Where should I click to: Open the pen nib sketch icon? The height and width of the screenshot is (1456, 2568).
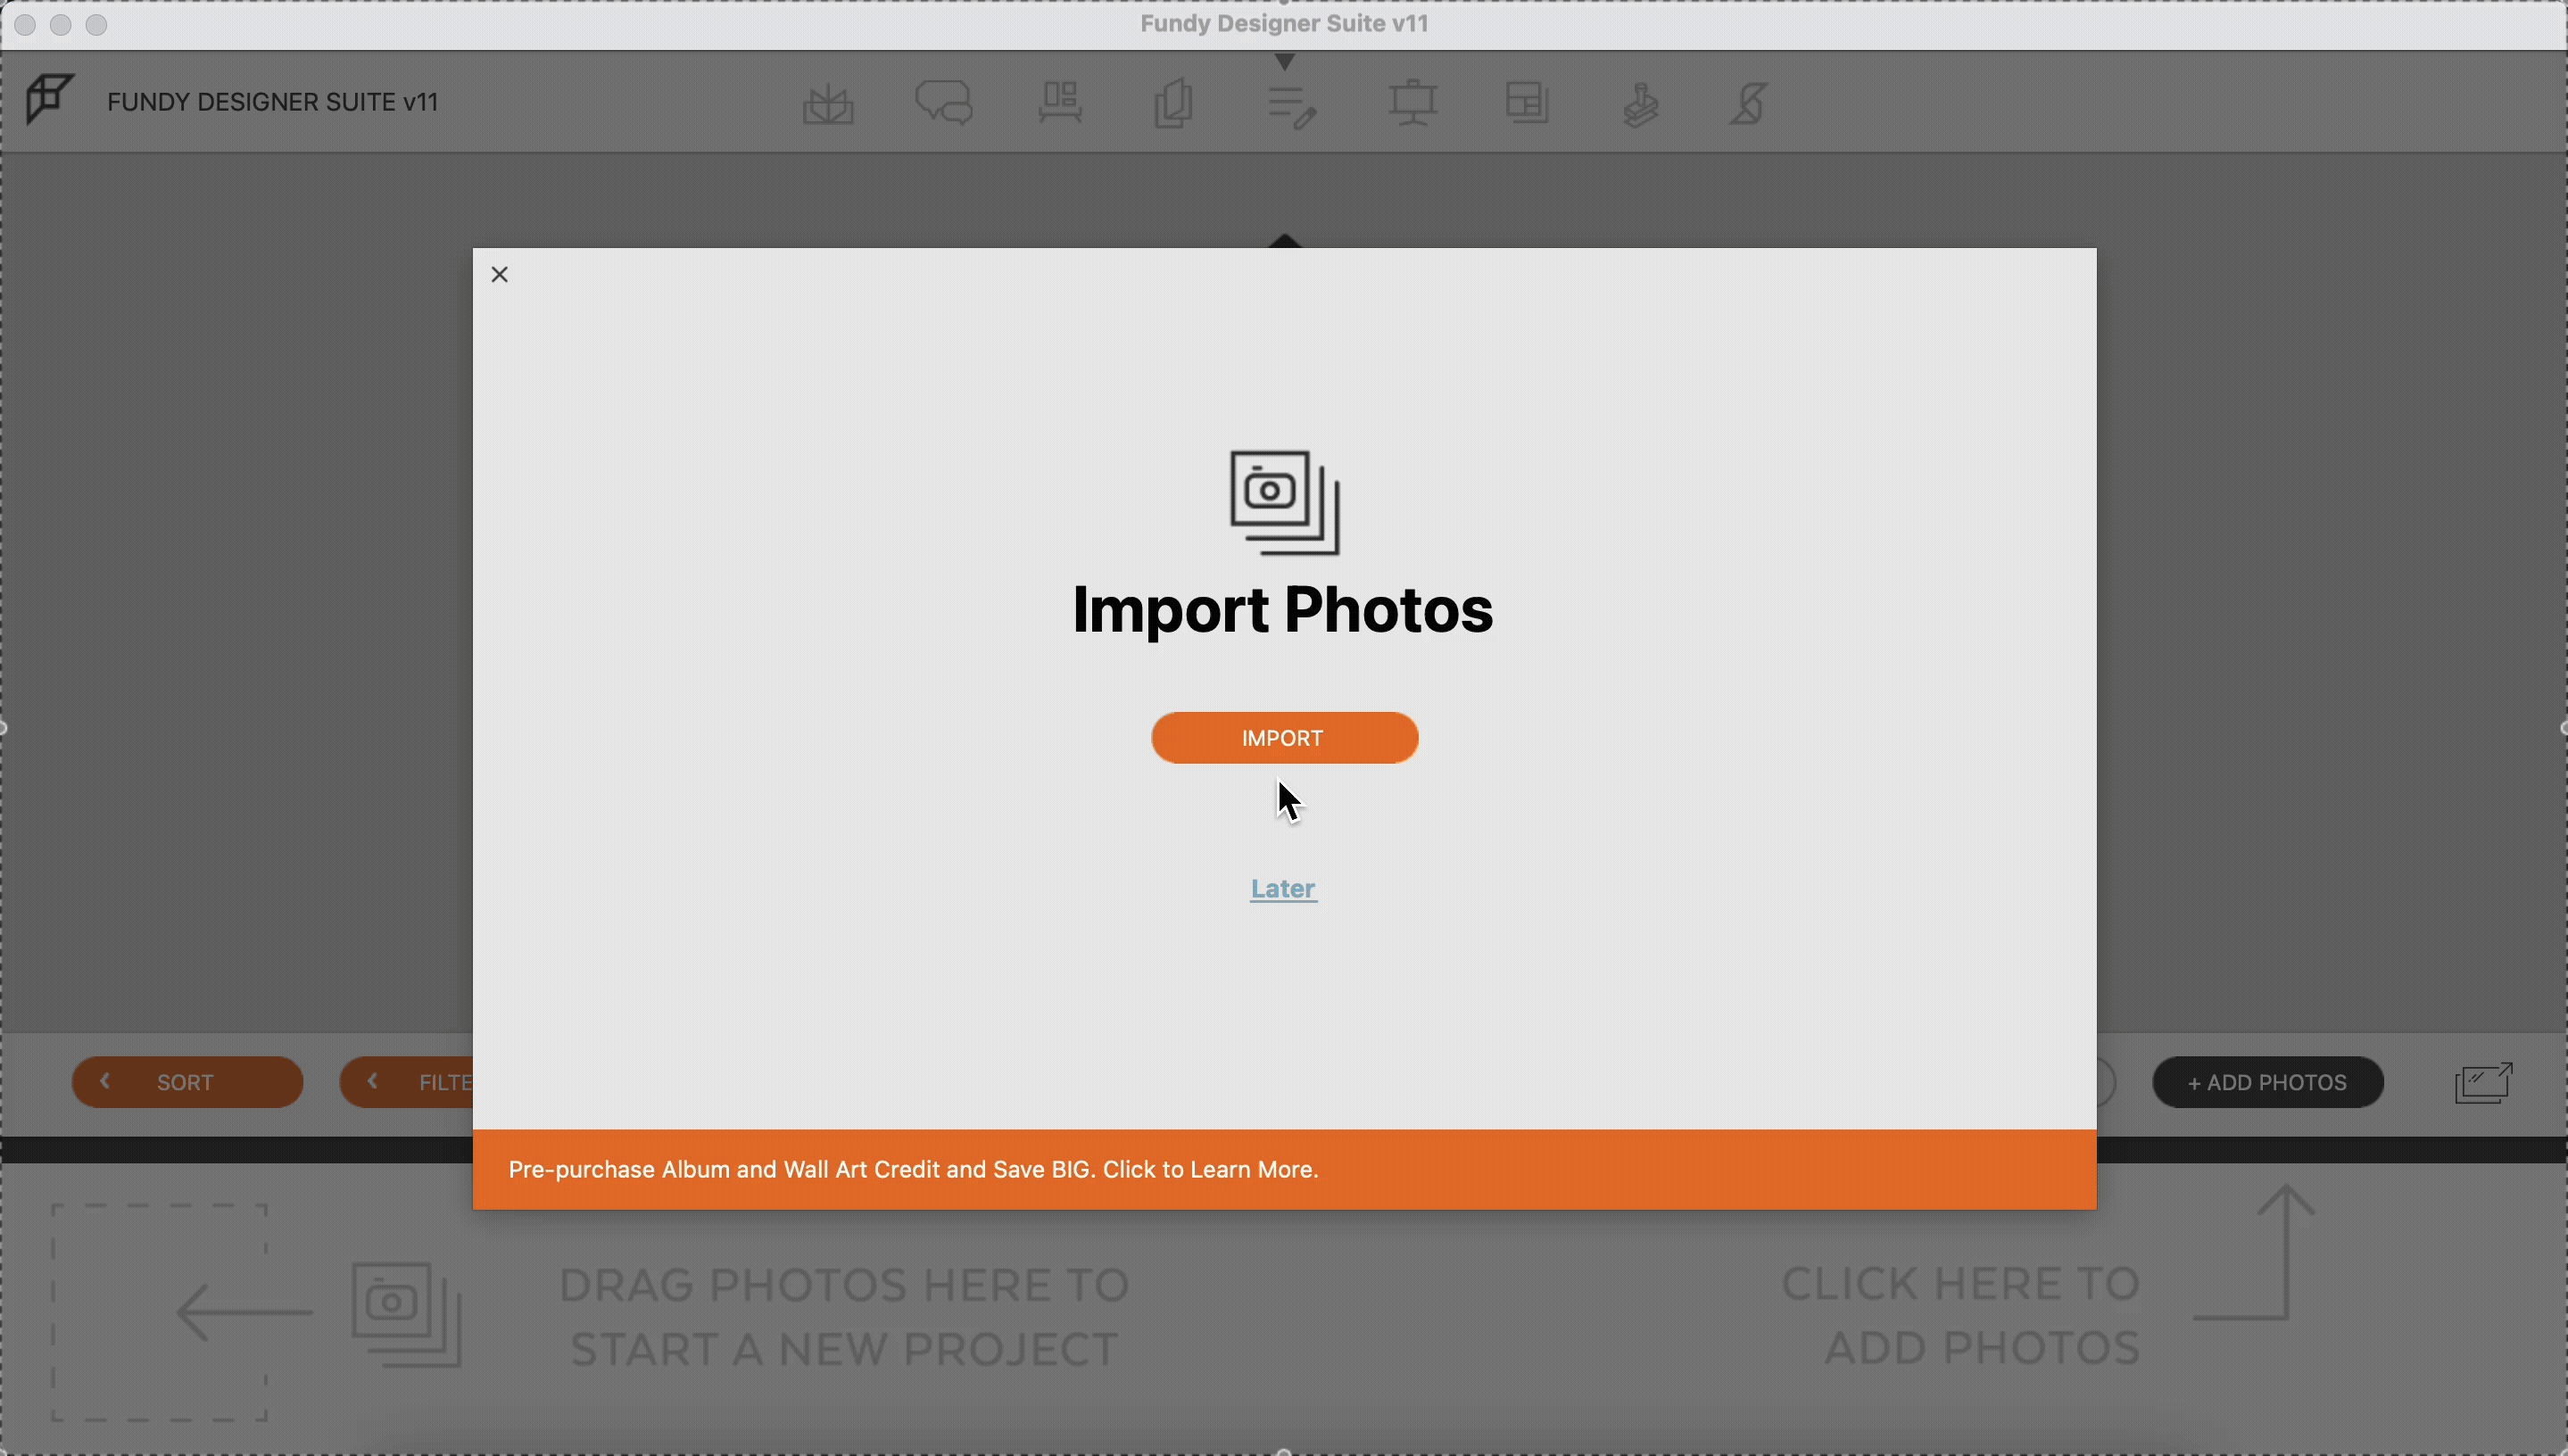coord(1749,103)
